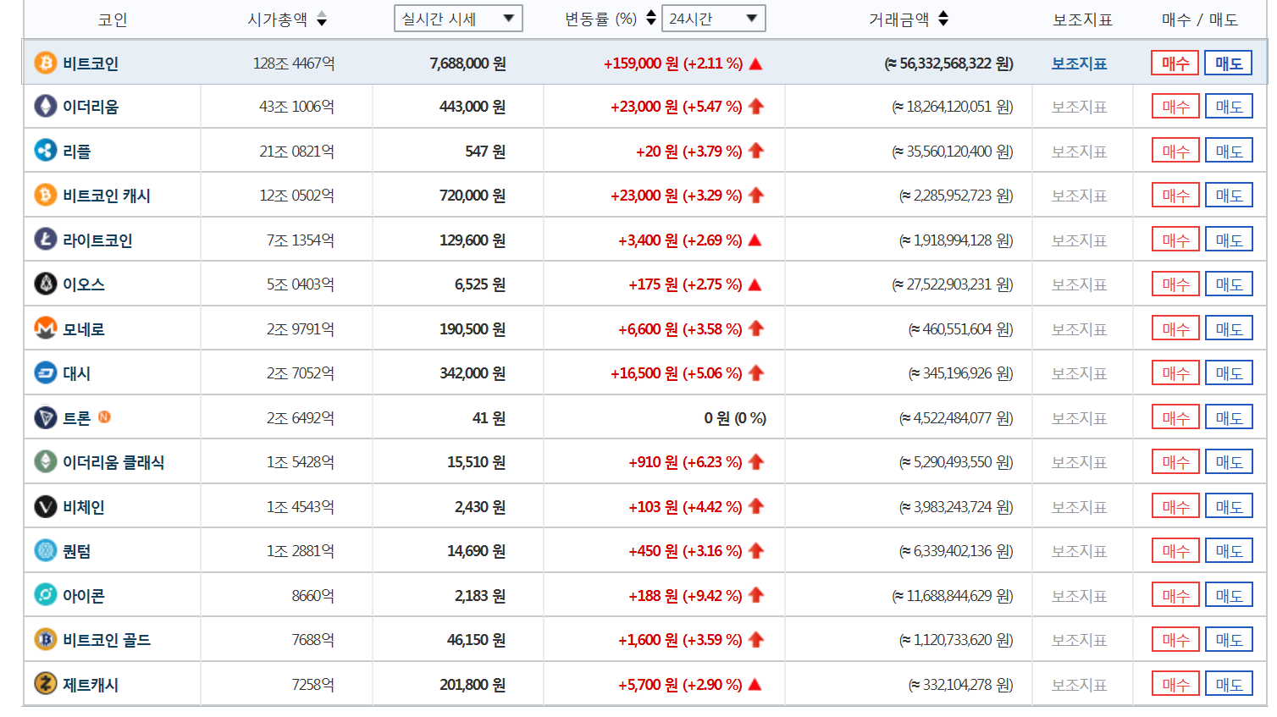The height and width of the screenshot is (717, 1277).
Task: Click the Dash coin icon
Action: (x=45, y=372)
